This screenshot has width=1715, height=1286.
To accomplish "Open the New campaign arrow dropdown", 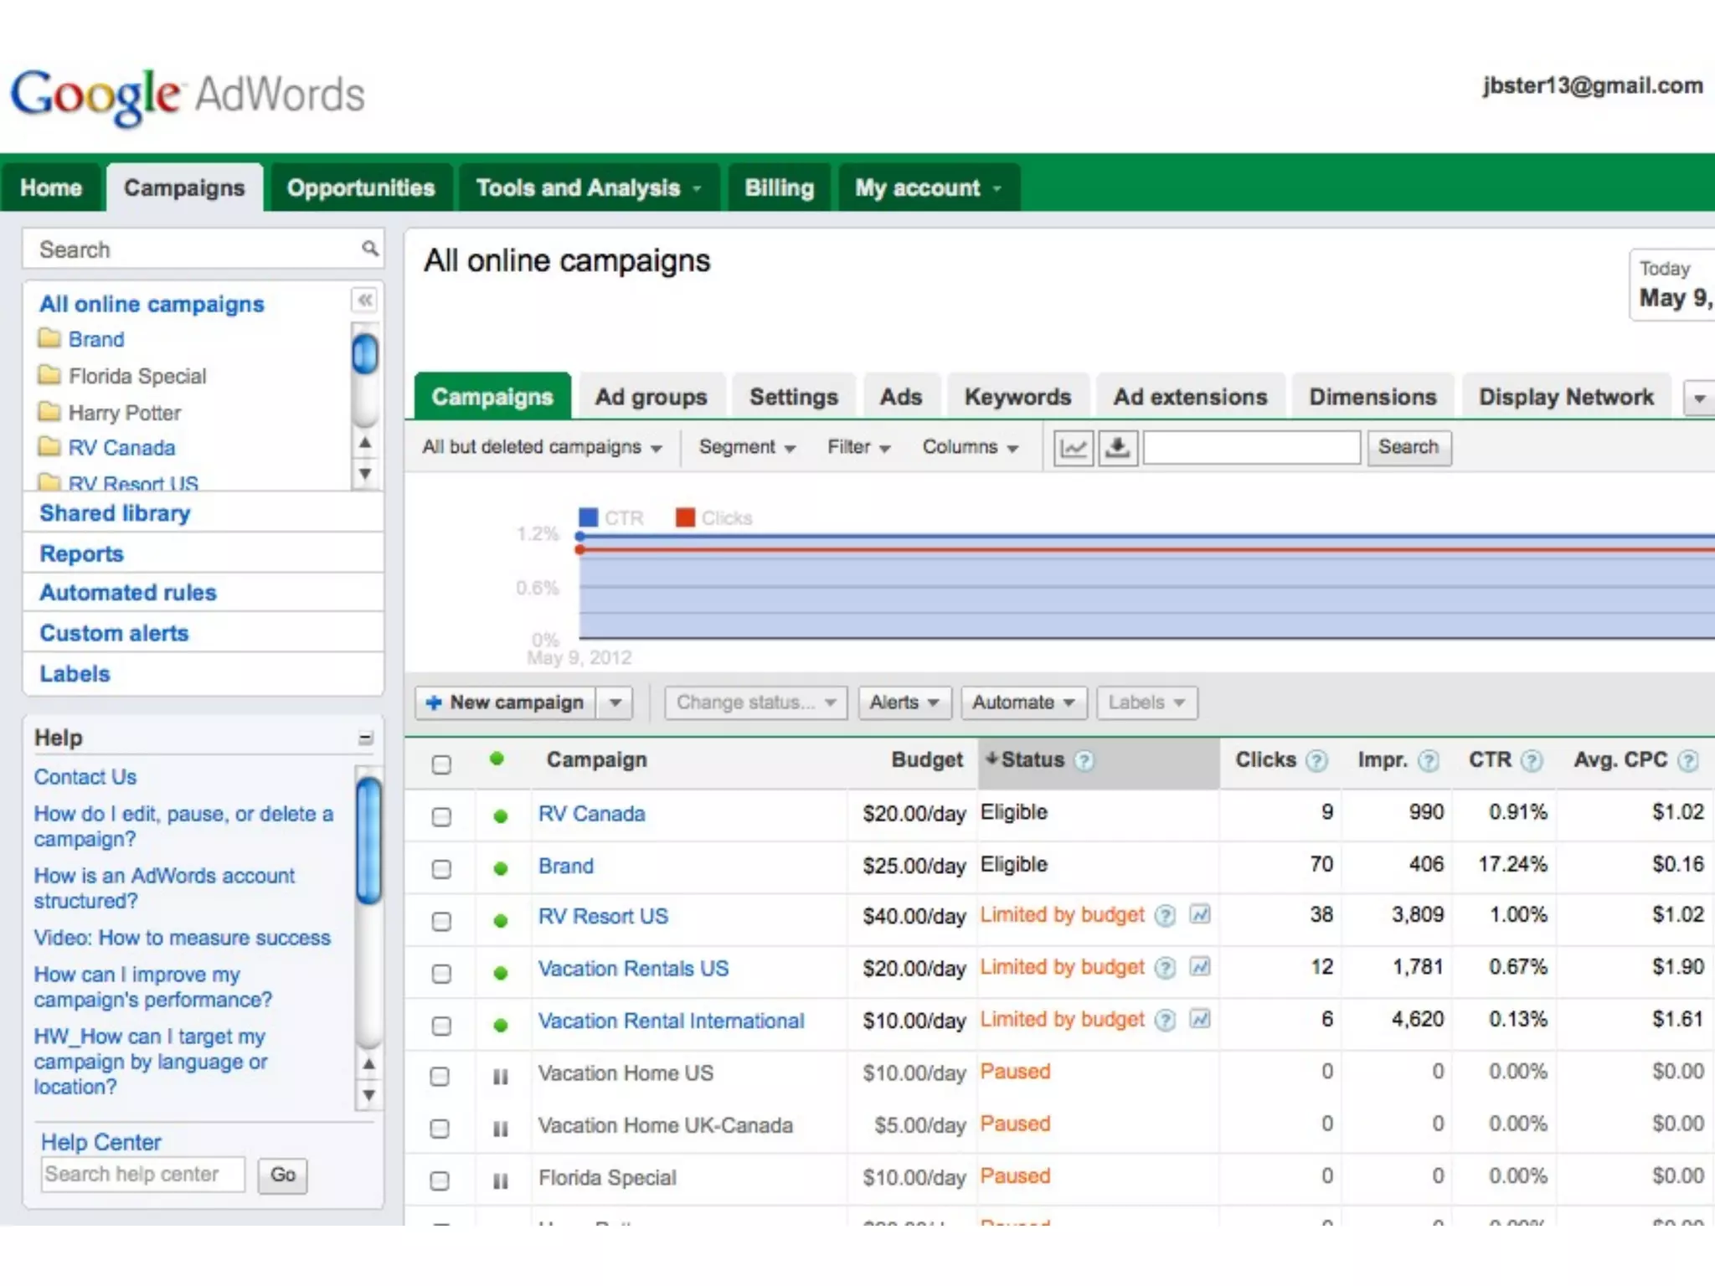I will coord(615,703).
